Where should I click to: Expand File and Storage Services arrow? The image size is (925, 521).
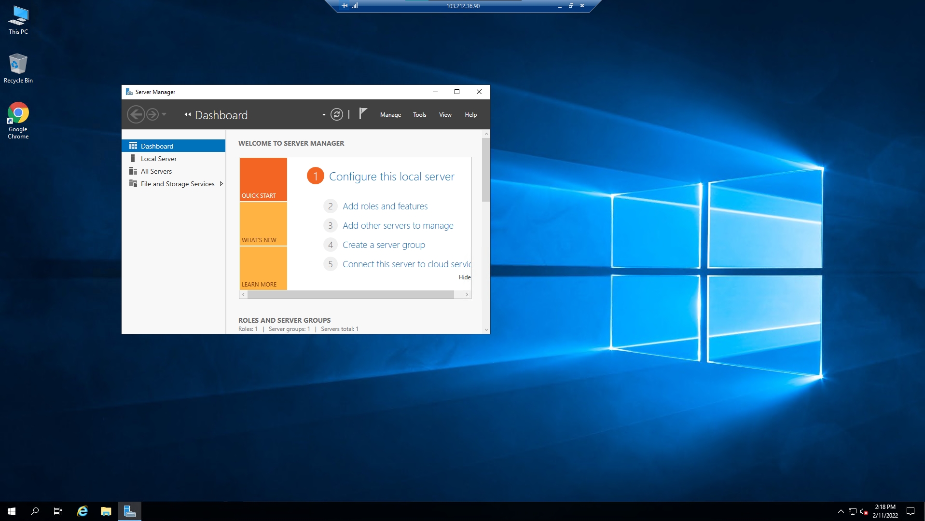pyautogui.click(x=221, y=184)
